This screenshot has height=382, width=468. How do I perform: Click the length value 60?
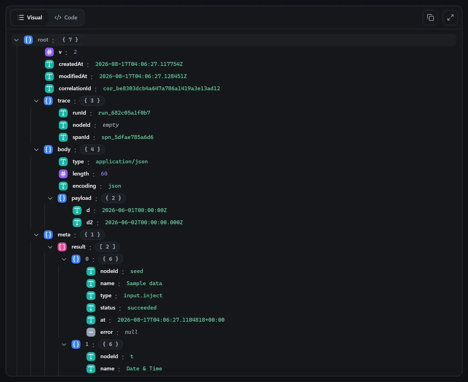pyautogui.click(x=104, y=174)
